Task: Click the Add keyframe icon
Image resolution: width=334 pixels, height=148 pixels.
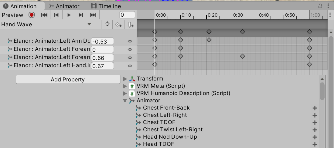Action: click(118, 25)
